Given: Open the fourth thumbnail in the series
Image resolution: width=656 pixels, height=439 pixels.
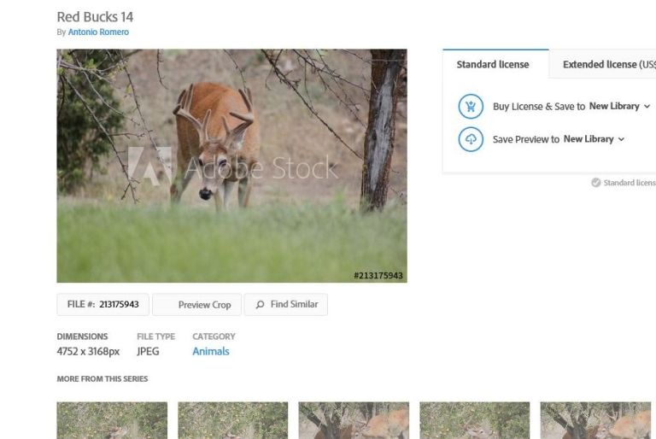Looking at the screenshot, I should pyautogui.click(x=474, y=420).
